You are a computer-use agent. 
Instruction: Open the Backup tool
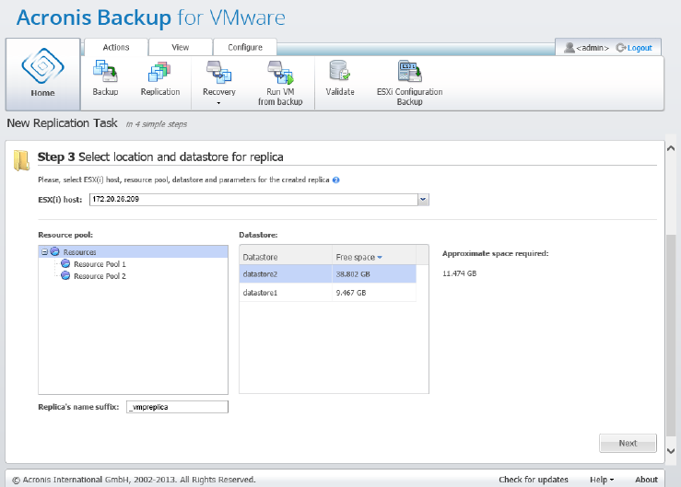[105, 74]
